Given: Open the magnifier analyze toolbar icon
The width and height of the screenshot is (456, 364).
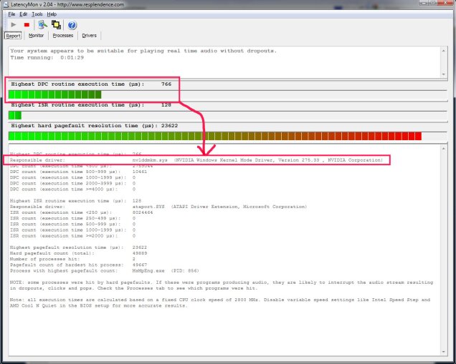Looking at the screenshot, I should pos(43,25).
